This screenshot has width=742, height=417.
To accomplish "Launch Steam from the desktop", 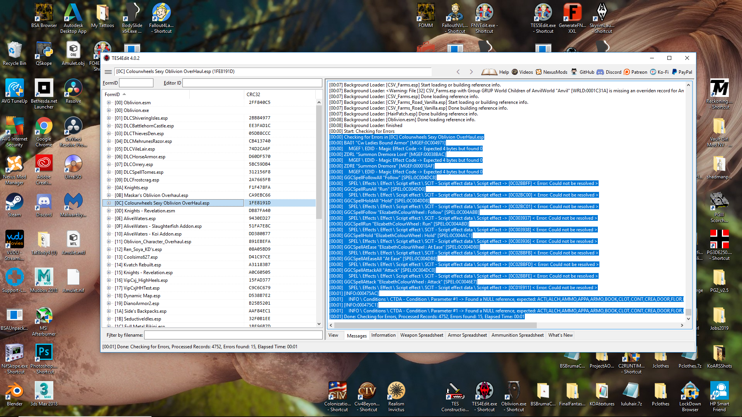I will [x=14, y=205].
